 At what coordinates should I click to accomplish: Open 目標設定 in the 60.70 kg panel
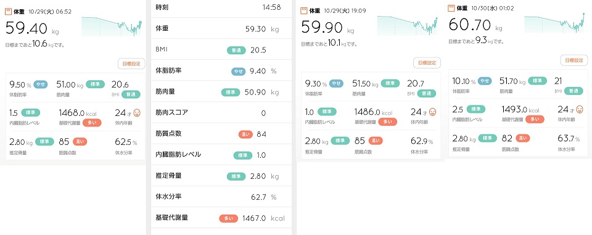click(574, 60)
